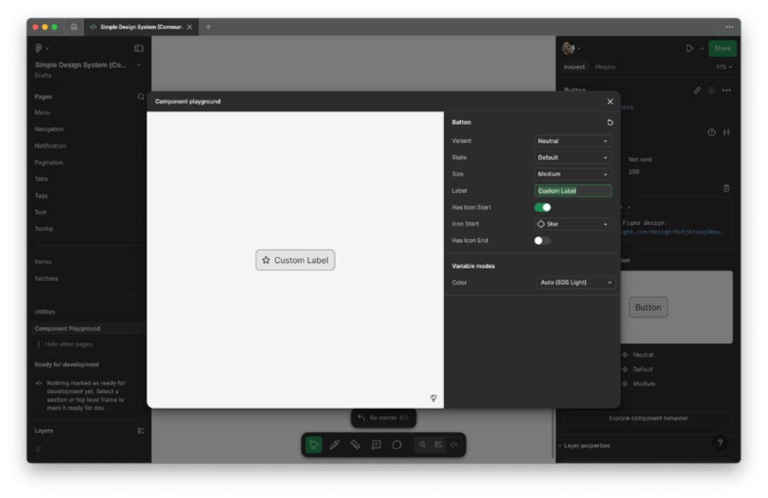Click the target component icon
The image size is (768, 498).
[712, 90]
